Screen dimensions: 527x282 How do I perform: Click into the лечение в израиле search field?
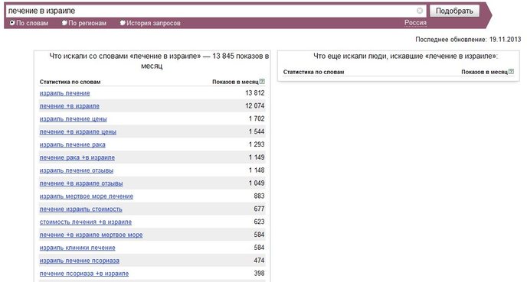(211, 11)
